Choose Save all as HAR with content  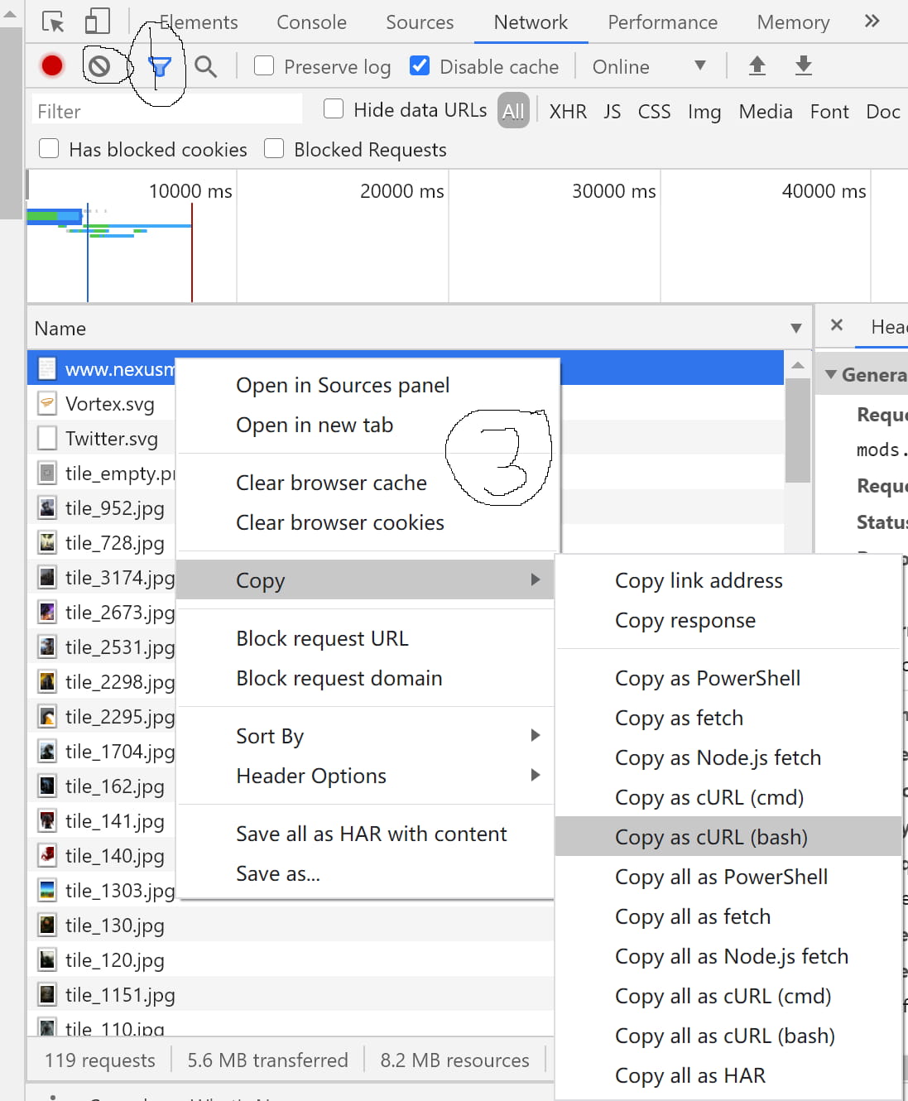click(366, 833)
